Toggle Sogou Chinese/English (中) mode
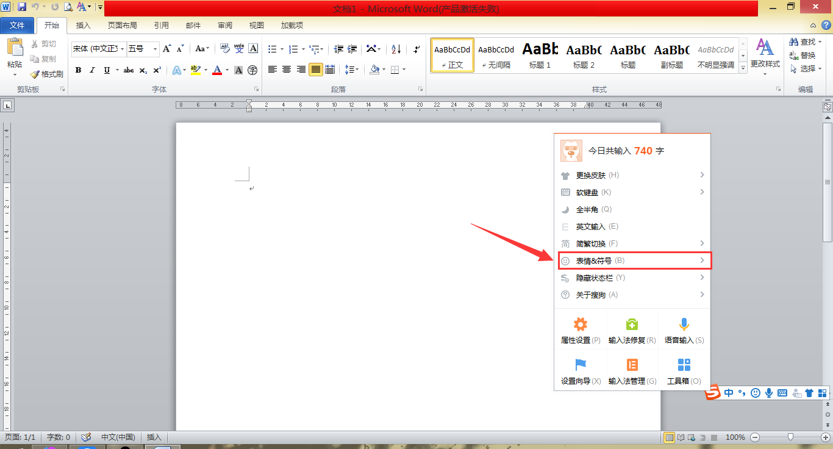The height and width of the screenshot is (449, 833). [729, 393]
